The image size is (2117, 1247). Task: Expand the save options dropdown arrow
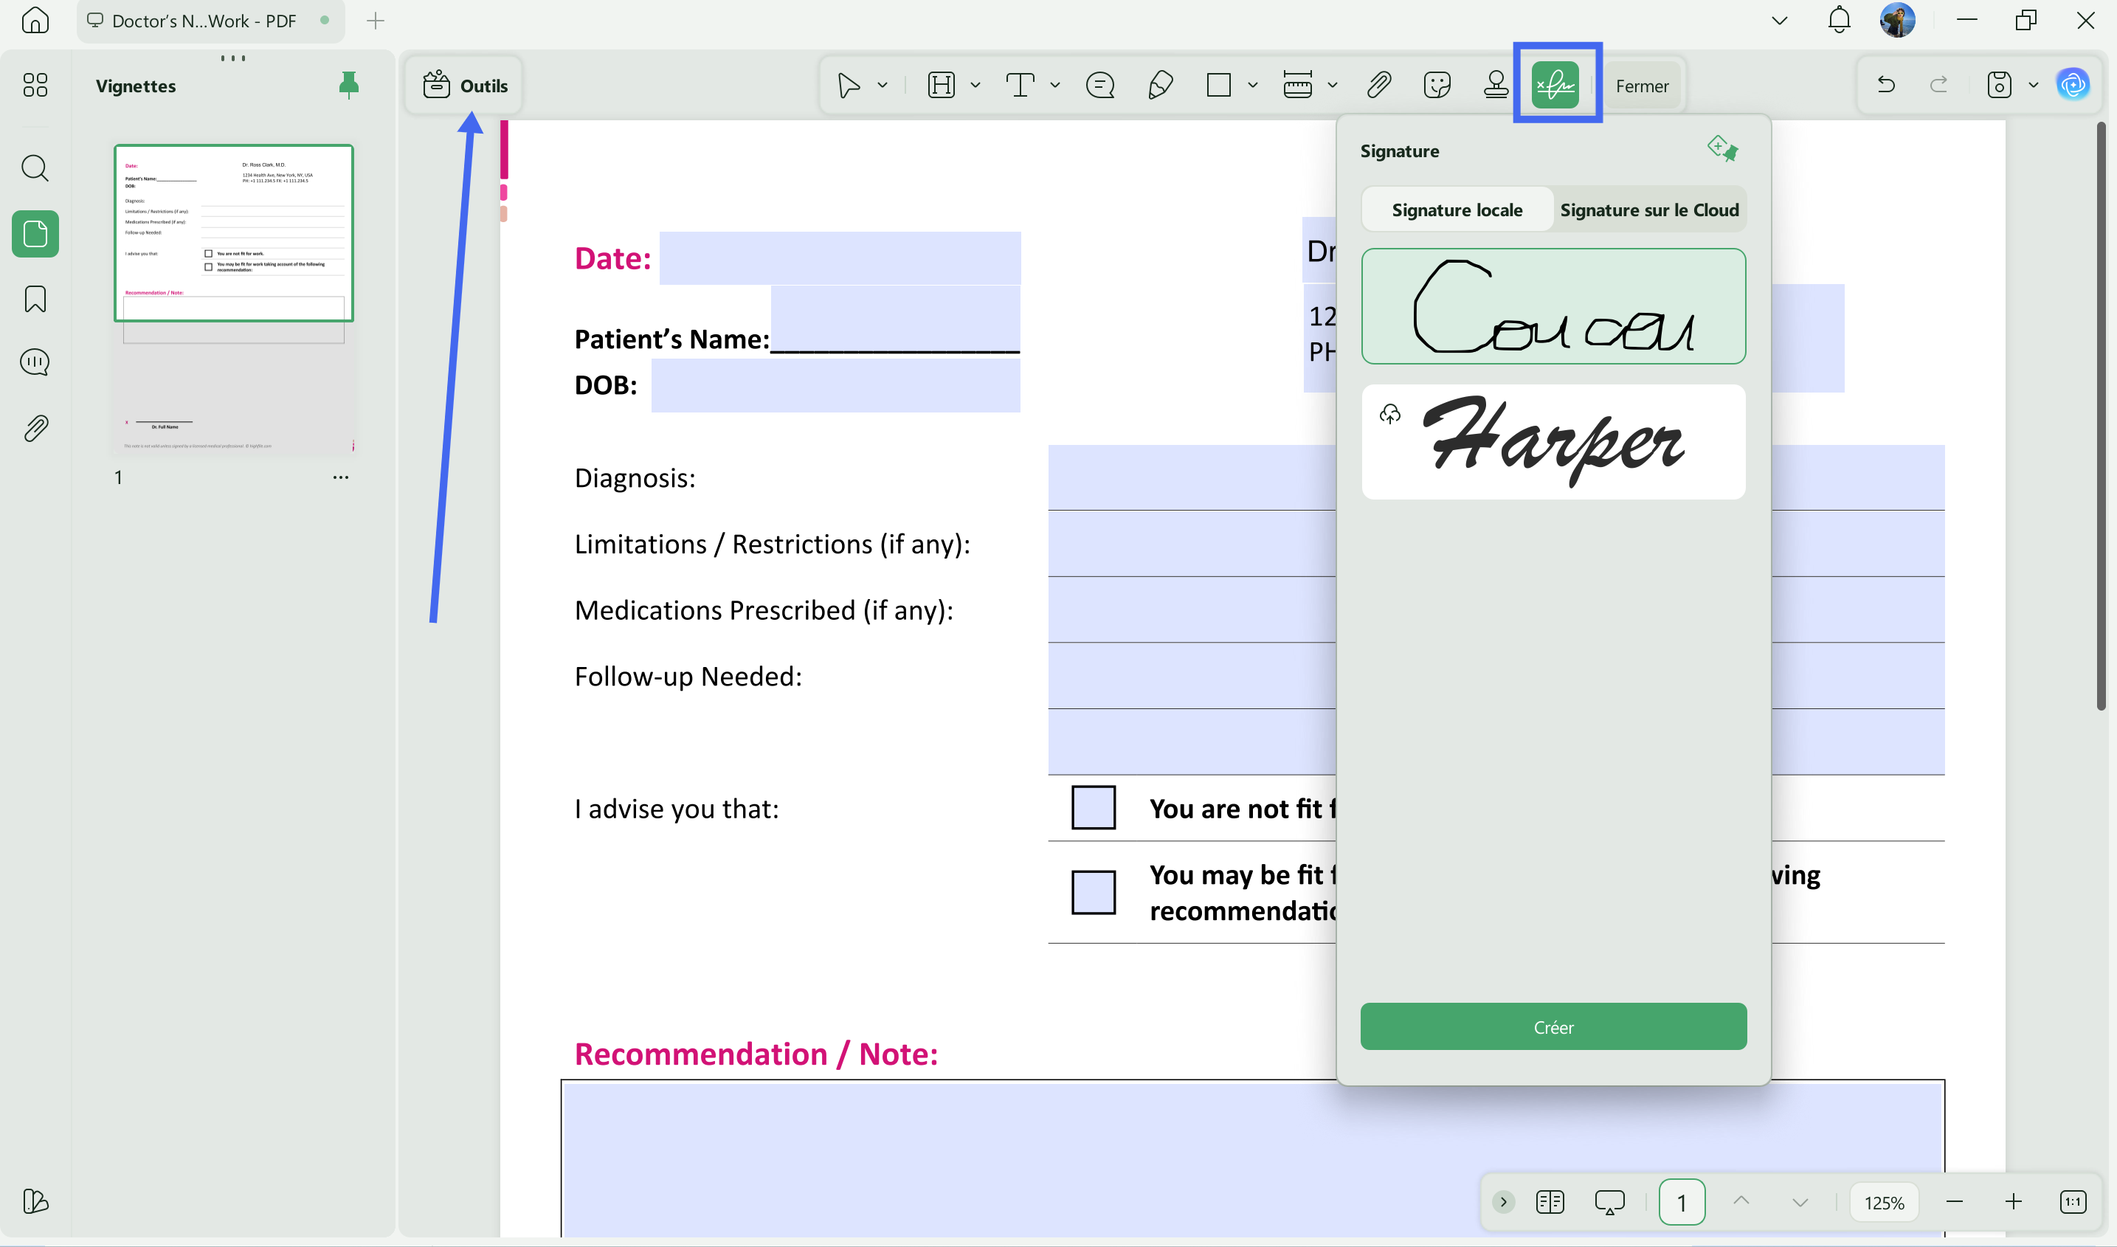click(2033, 85)
